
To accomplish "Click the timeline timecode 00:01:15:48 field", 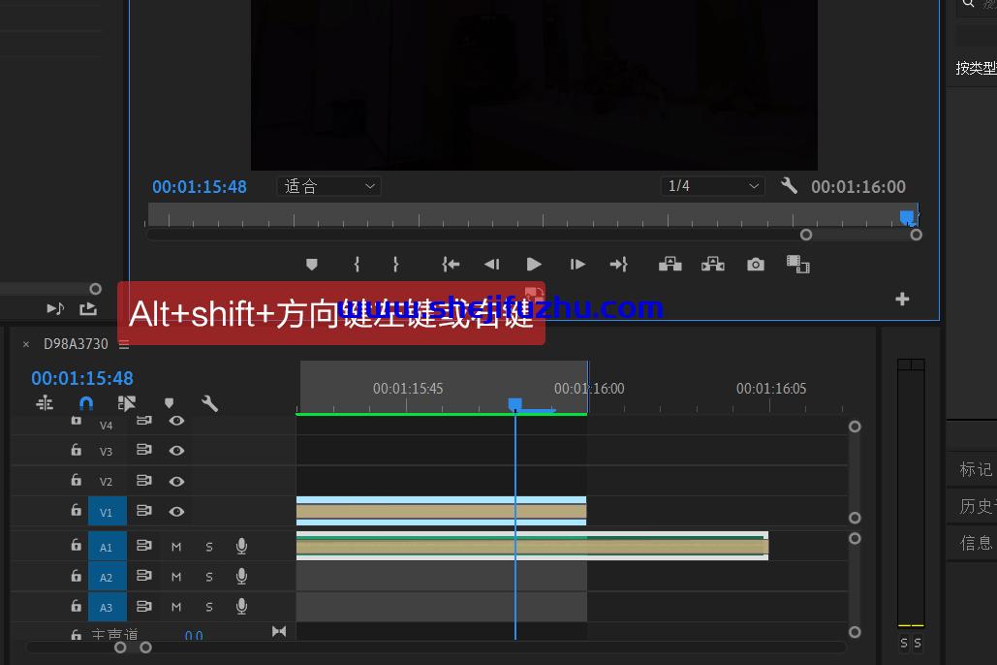I will point(82,378).
